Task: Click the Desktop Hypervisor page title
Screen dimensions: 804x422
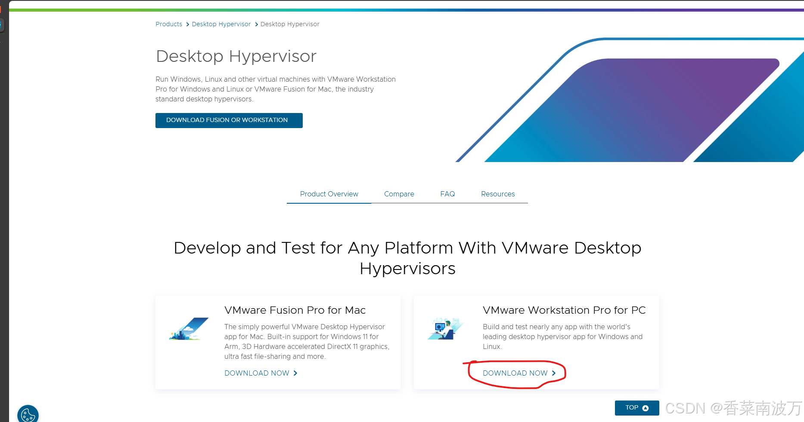Action: [x=236, y=56]
